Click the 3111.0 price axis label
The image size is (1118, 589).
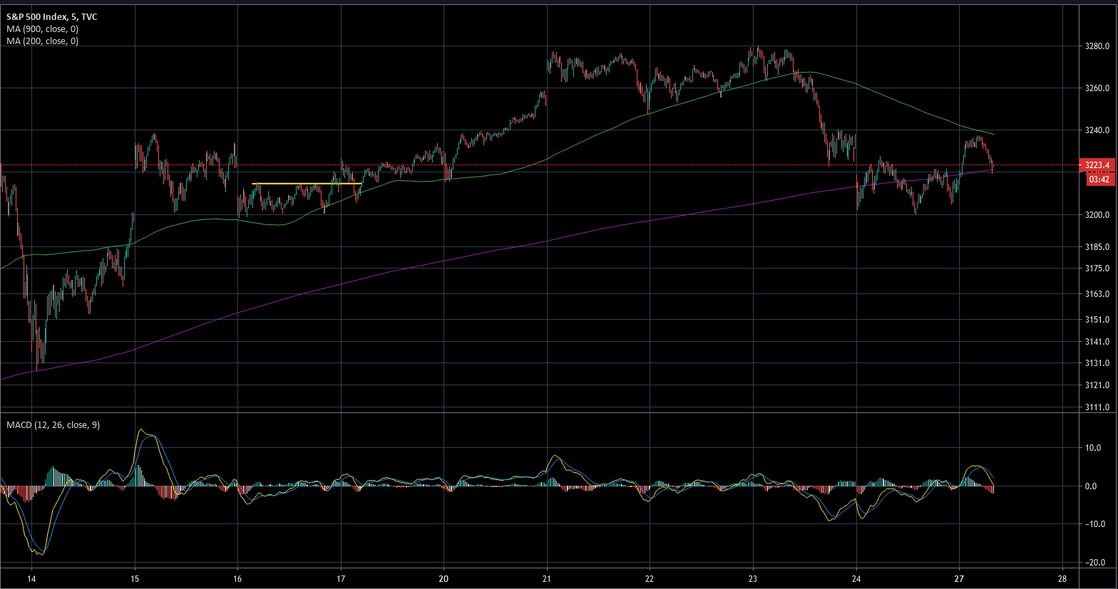1097,407
